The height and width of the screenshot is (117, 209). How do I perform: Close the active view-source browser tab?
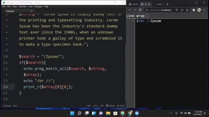pos(149,4)
